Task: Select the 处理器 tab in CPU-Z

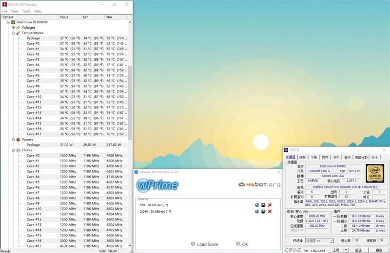Action: [291, 157]
